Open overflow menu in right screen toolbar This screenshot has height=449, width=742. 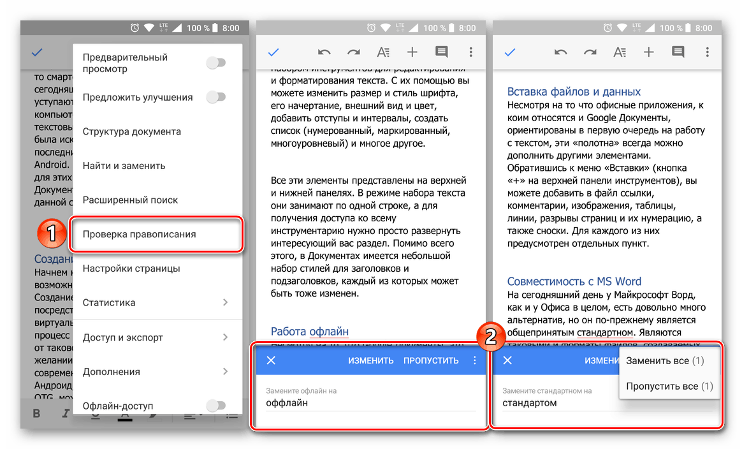(708, 52)
